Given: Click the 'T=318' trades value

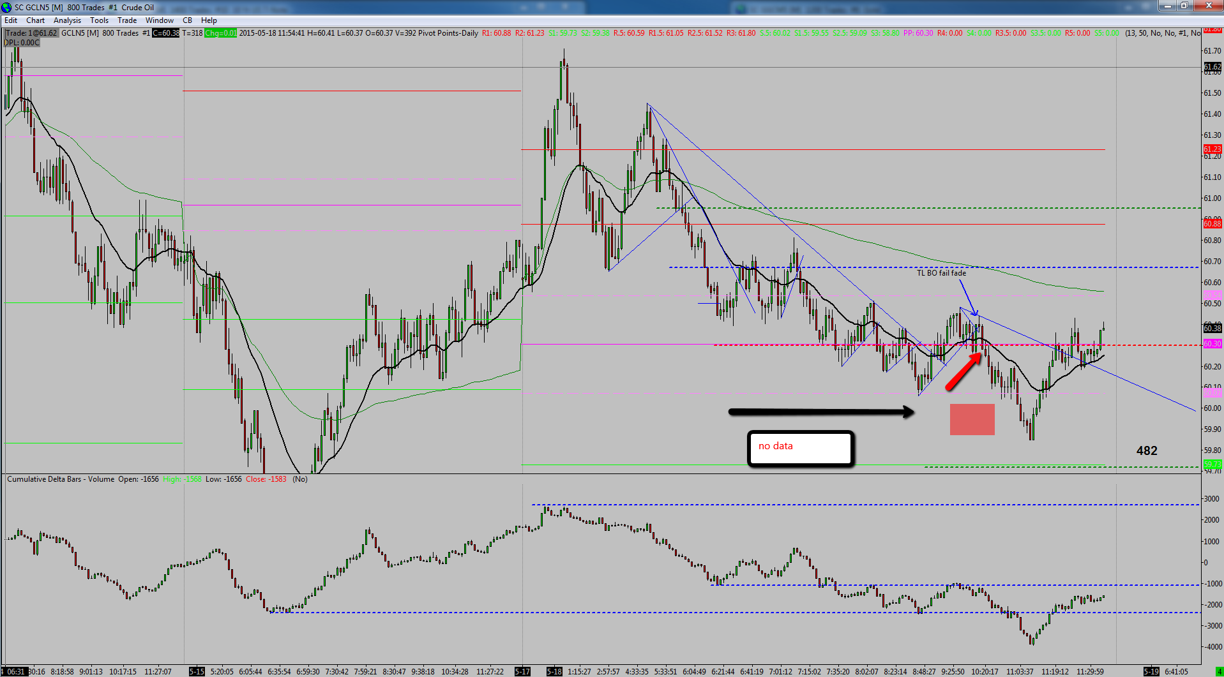Looking at the screenshot, I should 192,33.
